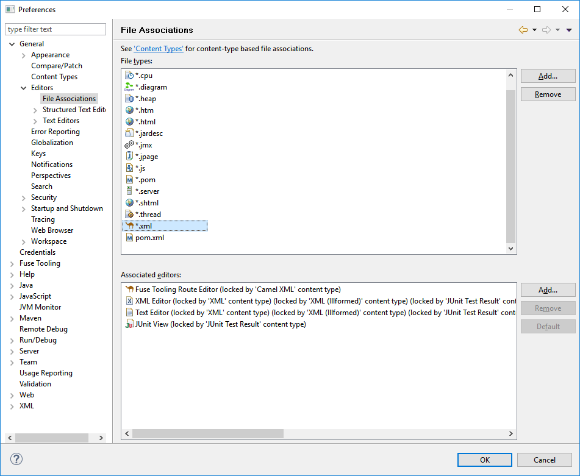
Task: Expand the Workspace tree node
Action: pyautogui.click(x=24, y=242)
